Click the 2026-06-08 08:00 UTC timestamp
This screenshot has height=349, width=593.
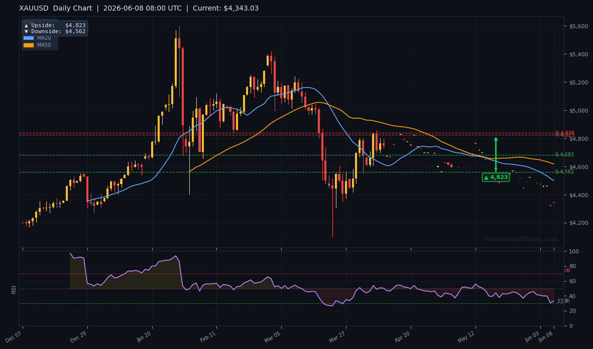click(142, 9)
